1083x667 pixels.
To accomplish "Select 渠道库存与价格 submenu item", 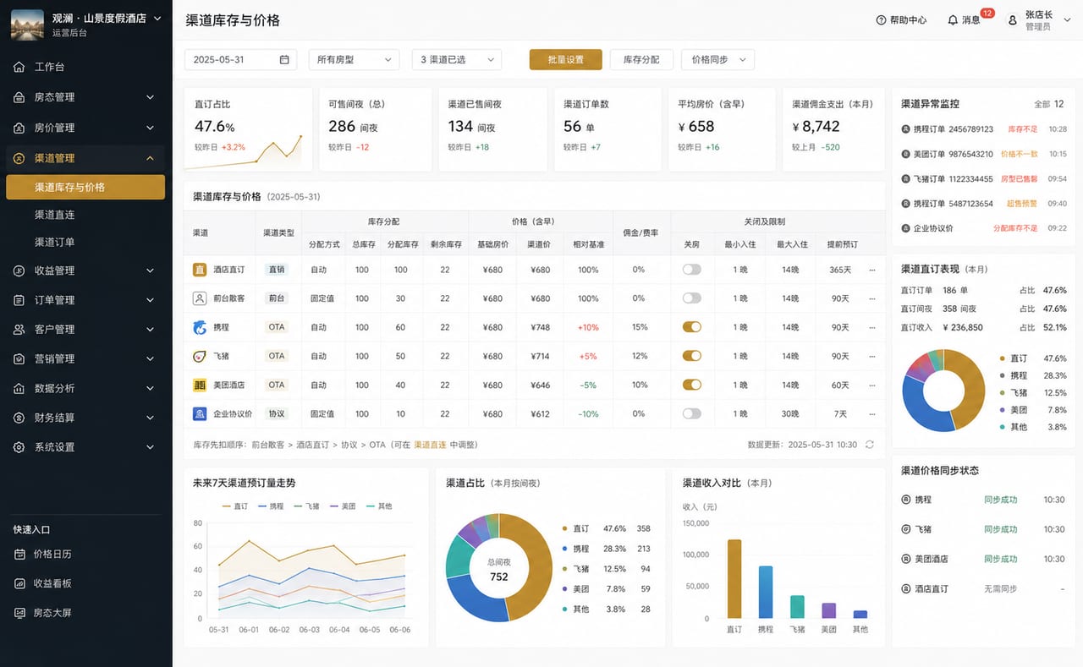I will [85, 187].
